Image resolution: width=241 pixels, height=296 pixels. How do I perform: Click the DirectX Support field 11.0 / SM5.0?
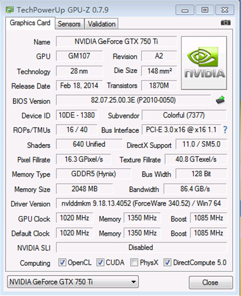(201, 144)
